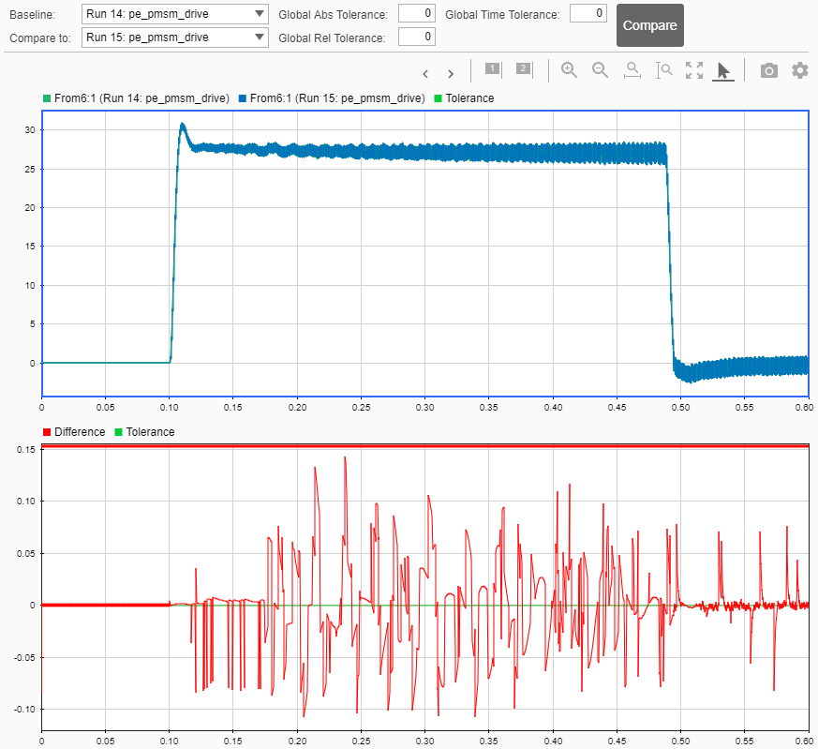The width and height of the screenshot is (818, 749).
Task: Click the Run 14 legend color swatch
Action: coord(47,98)
